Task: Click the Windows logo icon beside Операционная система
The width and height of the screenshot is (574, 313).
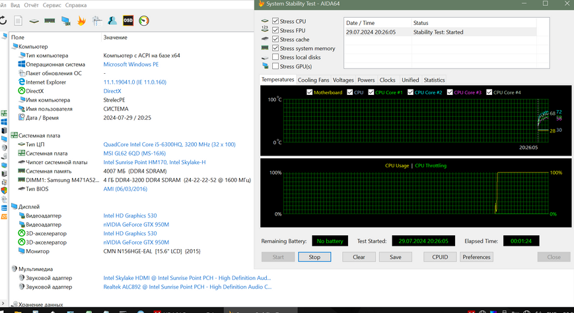Action: (22, 65)
